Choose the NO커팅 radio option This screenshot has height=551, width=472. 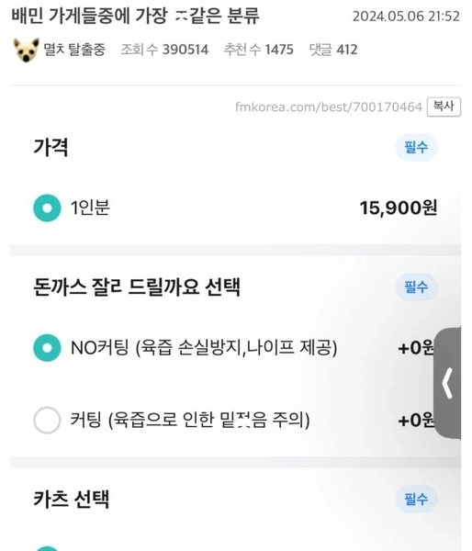[47, 348]
